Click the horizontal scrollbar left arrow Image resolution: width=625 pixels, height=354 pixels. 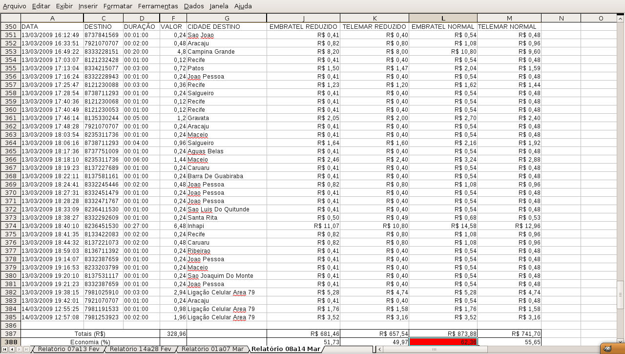coord(378,349)
